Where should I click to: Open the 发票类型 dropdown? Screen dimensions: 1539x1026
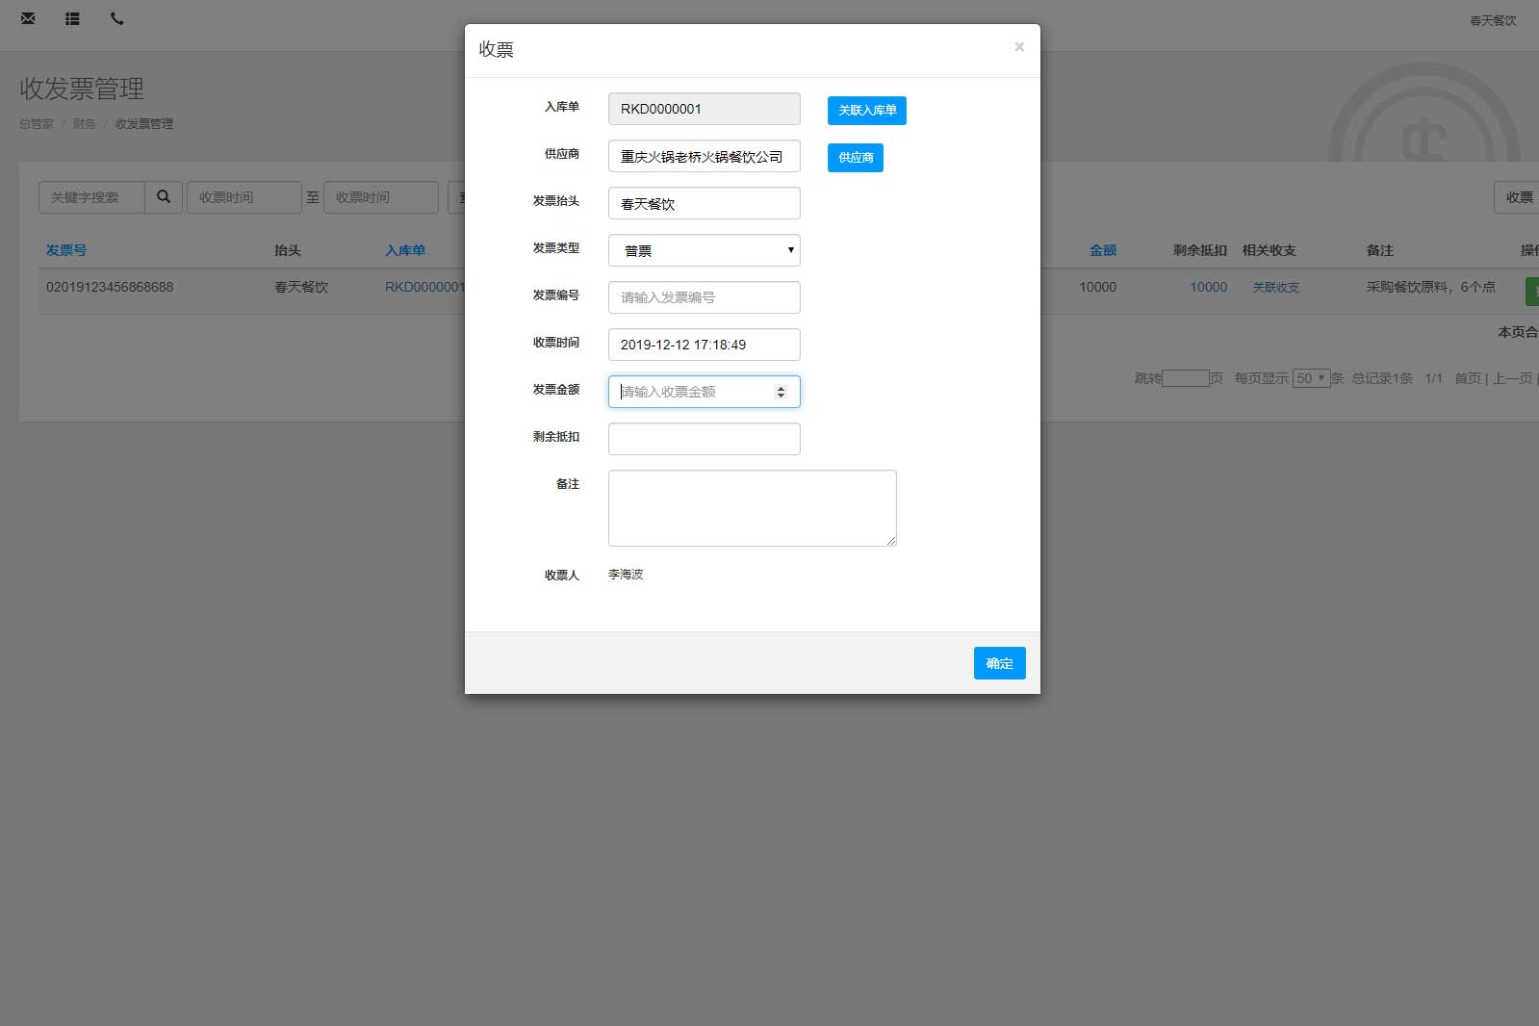point(704,250)
